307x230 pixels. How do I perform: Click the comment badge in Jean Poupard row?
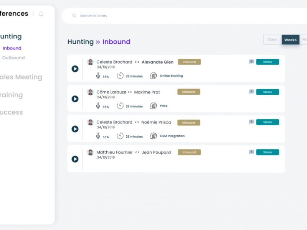tap(252, 152)
